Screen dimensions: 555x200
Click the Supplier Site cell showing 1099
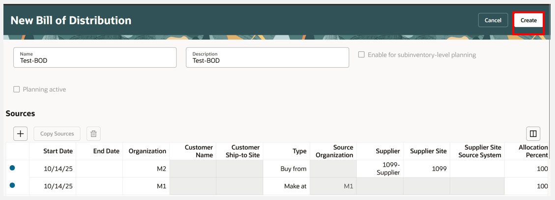[425, 169]
